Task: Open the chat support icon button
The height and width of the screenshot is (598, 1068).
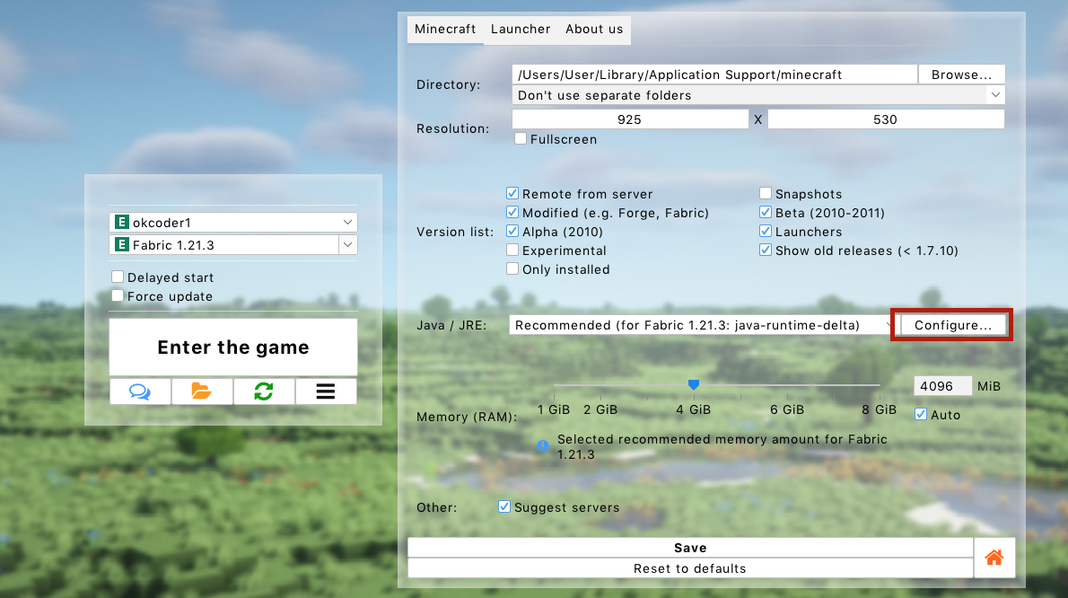Action: tap(140, 391)
